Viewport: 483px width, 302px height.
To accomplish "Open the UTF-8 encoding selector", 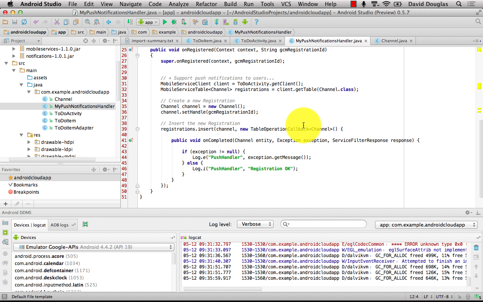I will click(x=445, y=297).
